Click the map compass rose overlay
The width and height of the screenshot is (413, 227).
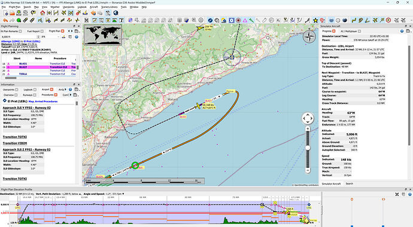coord(309,36)
